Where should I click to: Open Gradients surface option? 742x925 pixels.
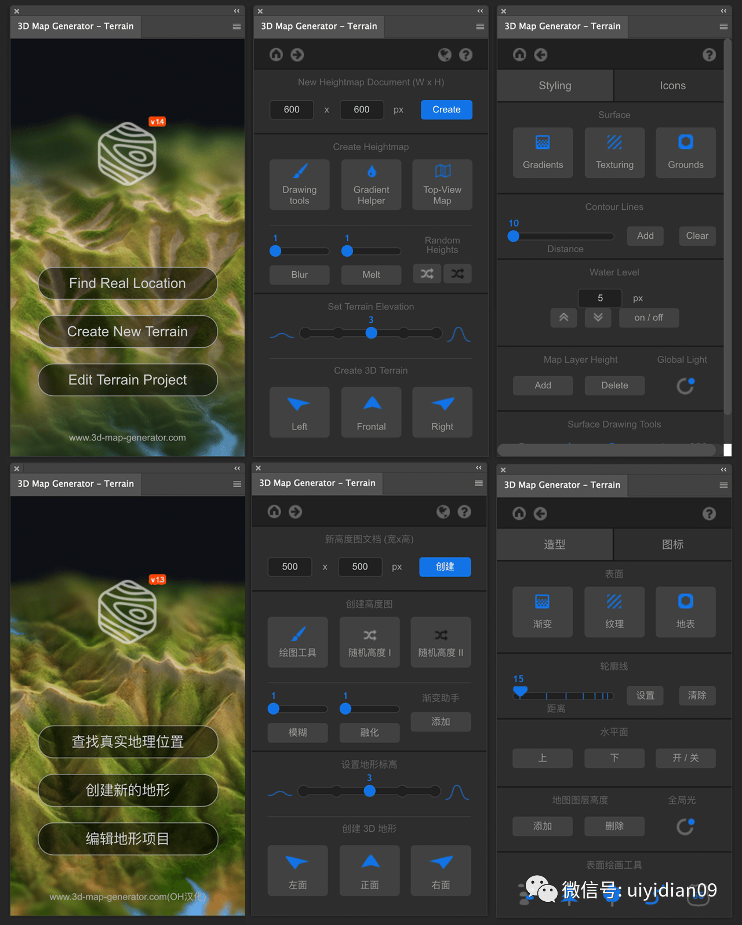[x=543, y=152]
